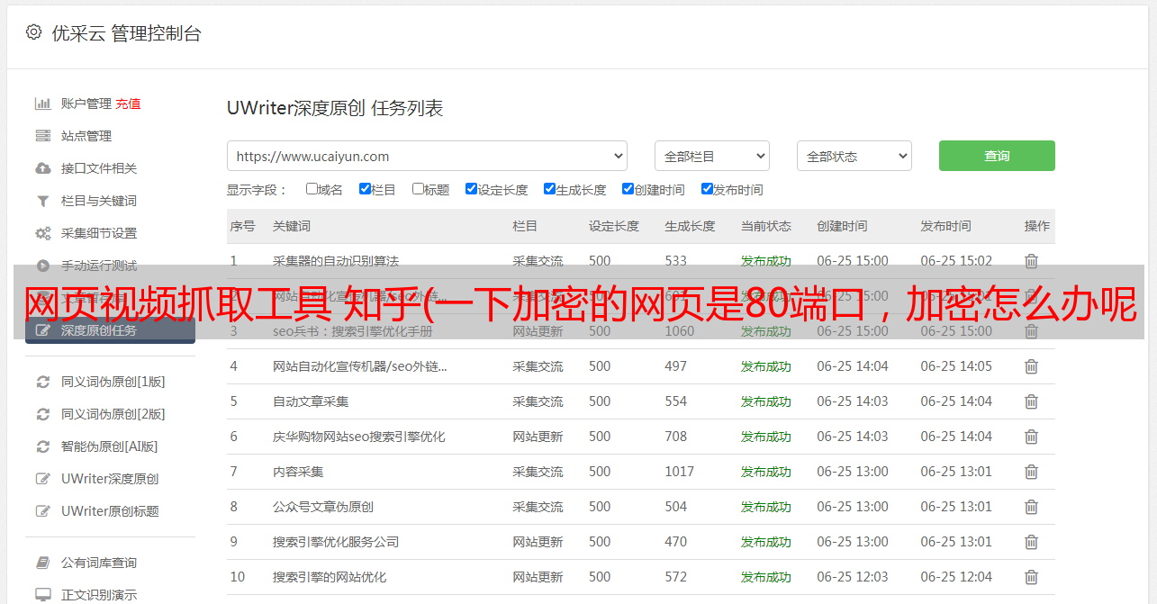Click the trash icon for 庆华购物网站seo搜索引擎优化

(x=1031, y=437)
